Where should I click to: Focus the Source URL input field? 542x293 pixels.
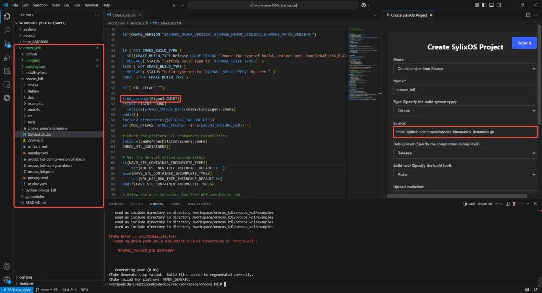tap(465, 132)
